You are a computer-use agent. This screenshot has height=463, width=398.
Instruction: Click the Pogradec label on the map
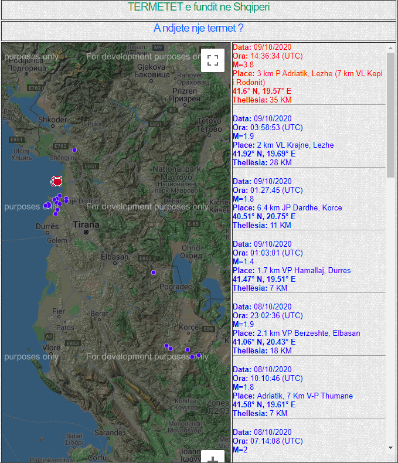(x=175, y=287)
